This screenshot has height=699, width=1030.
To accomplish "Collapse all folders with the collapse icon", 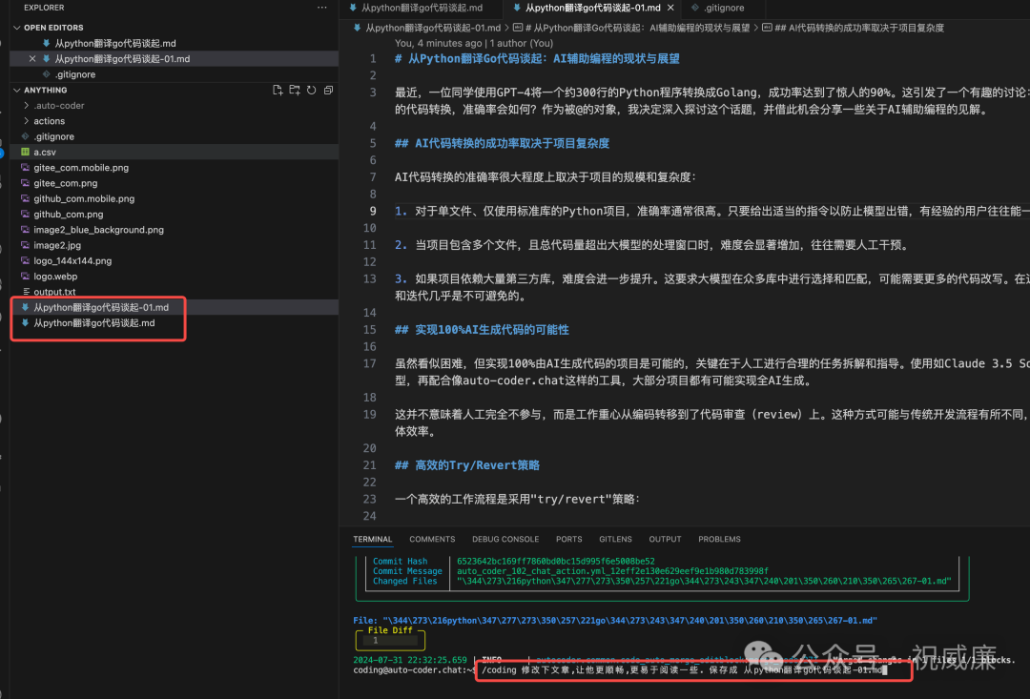I will [328, 90].
